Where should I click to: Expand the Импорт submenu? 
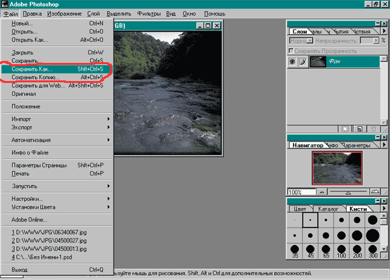[x=55, y=119]
